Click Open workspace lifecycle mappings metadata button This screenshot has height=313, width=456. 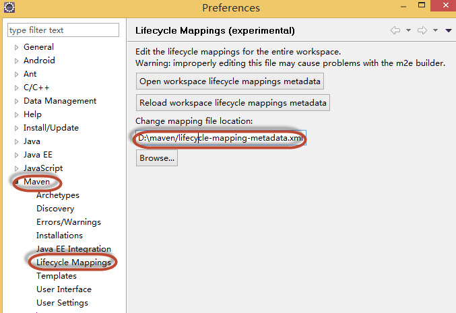click(230, 81)
